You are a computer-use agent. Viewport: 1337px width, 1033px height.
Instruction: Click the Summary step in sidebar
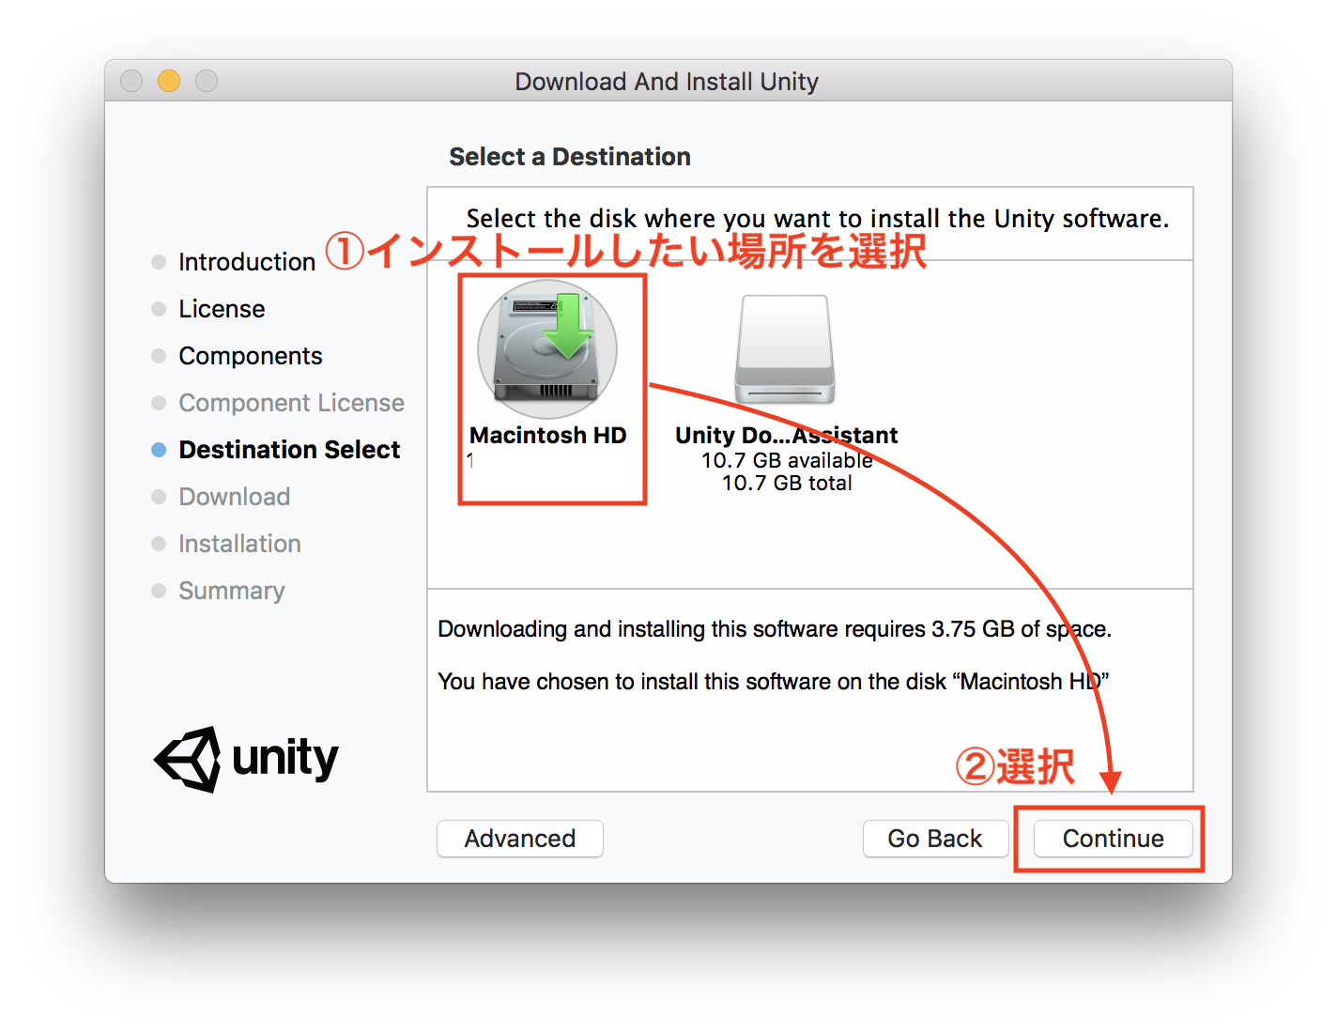232,591
